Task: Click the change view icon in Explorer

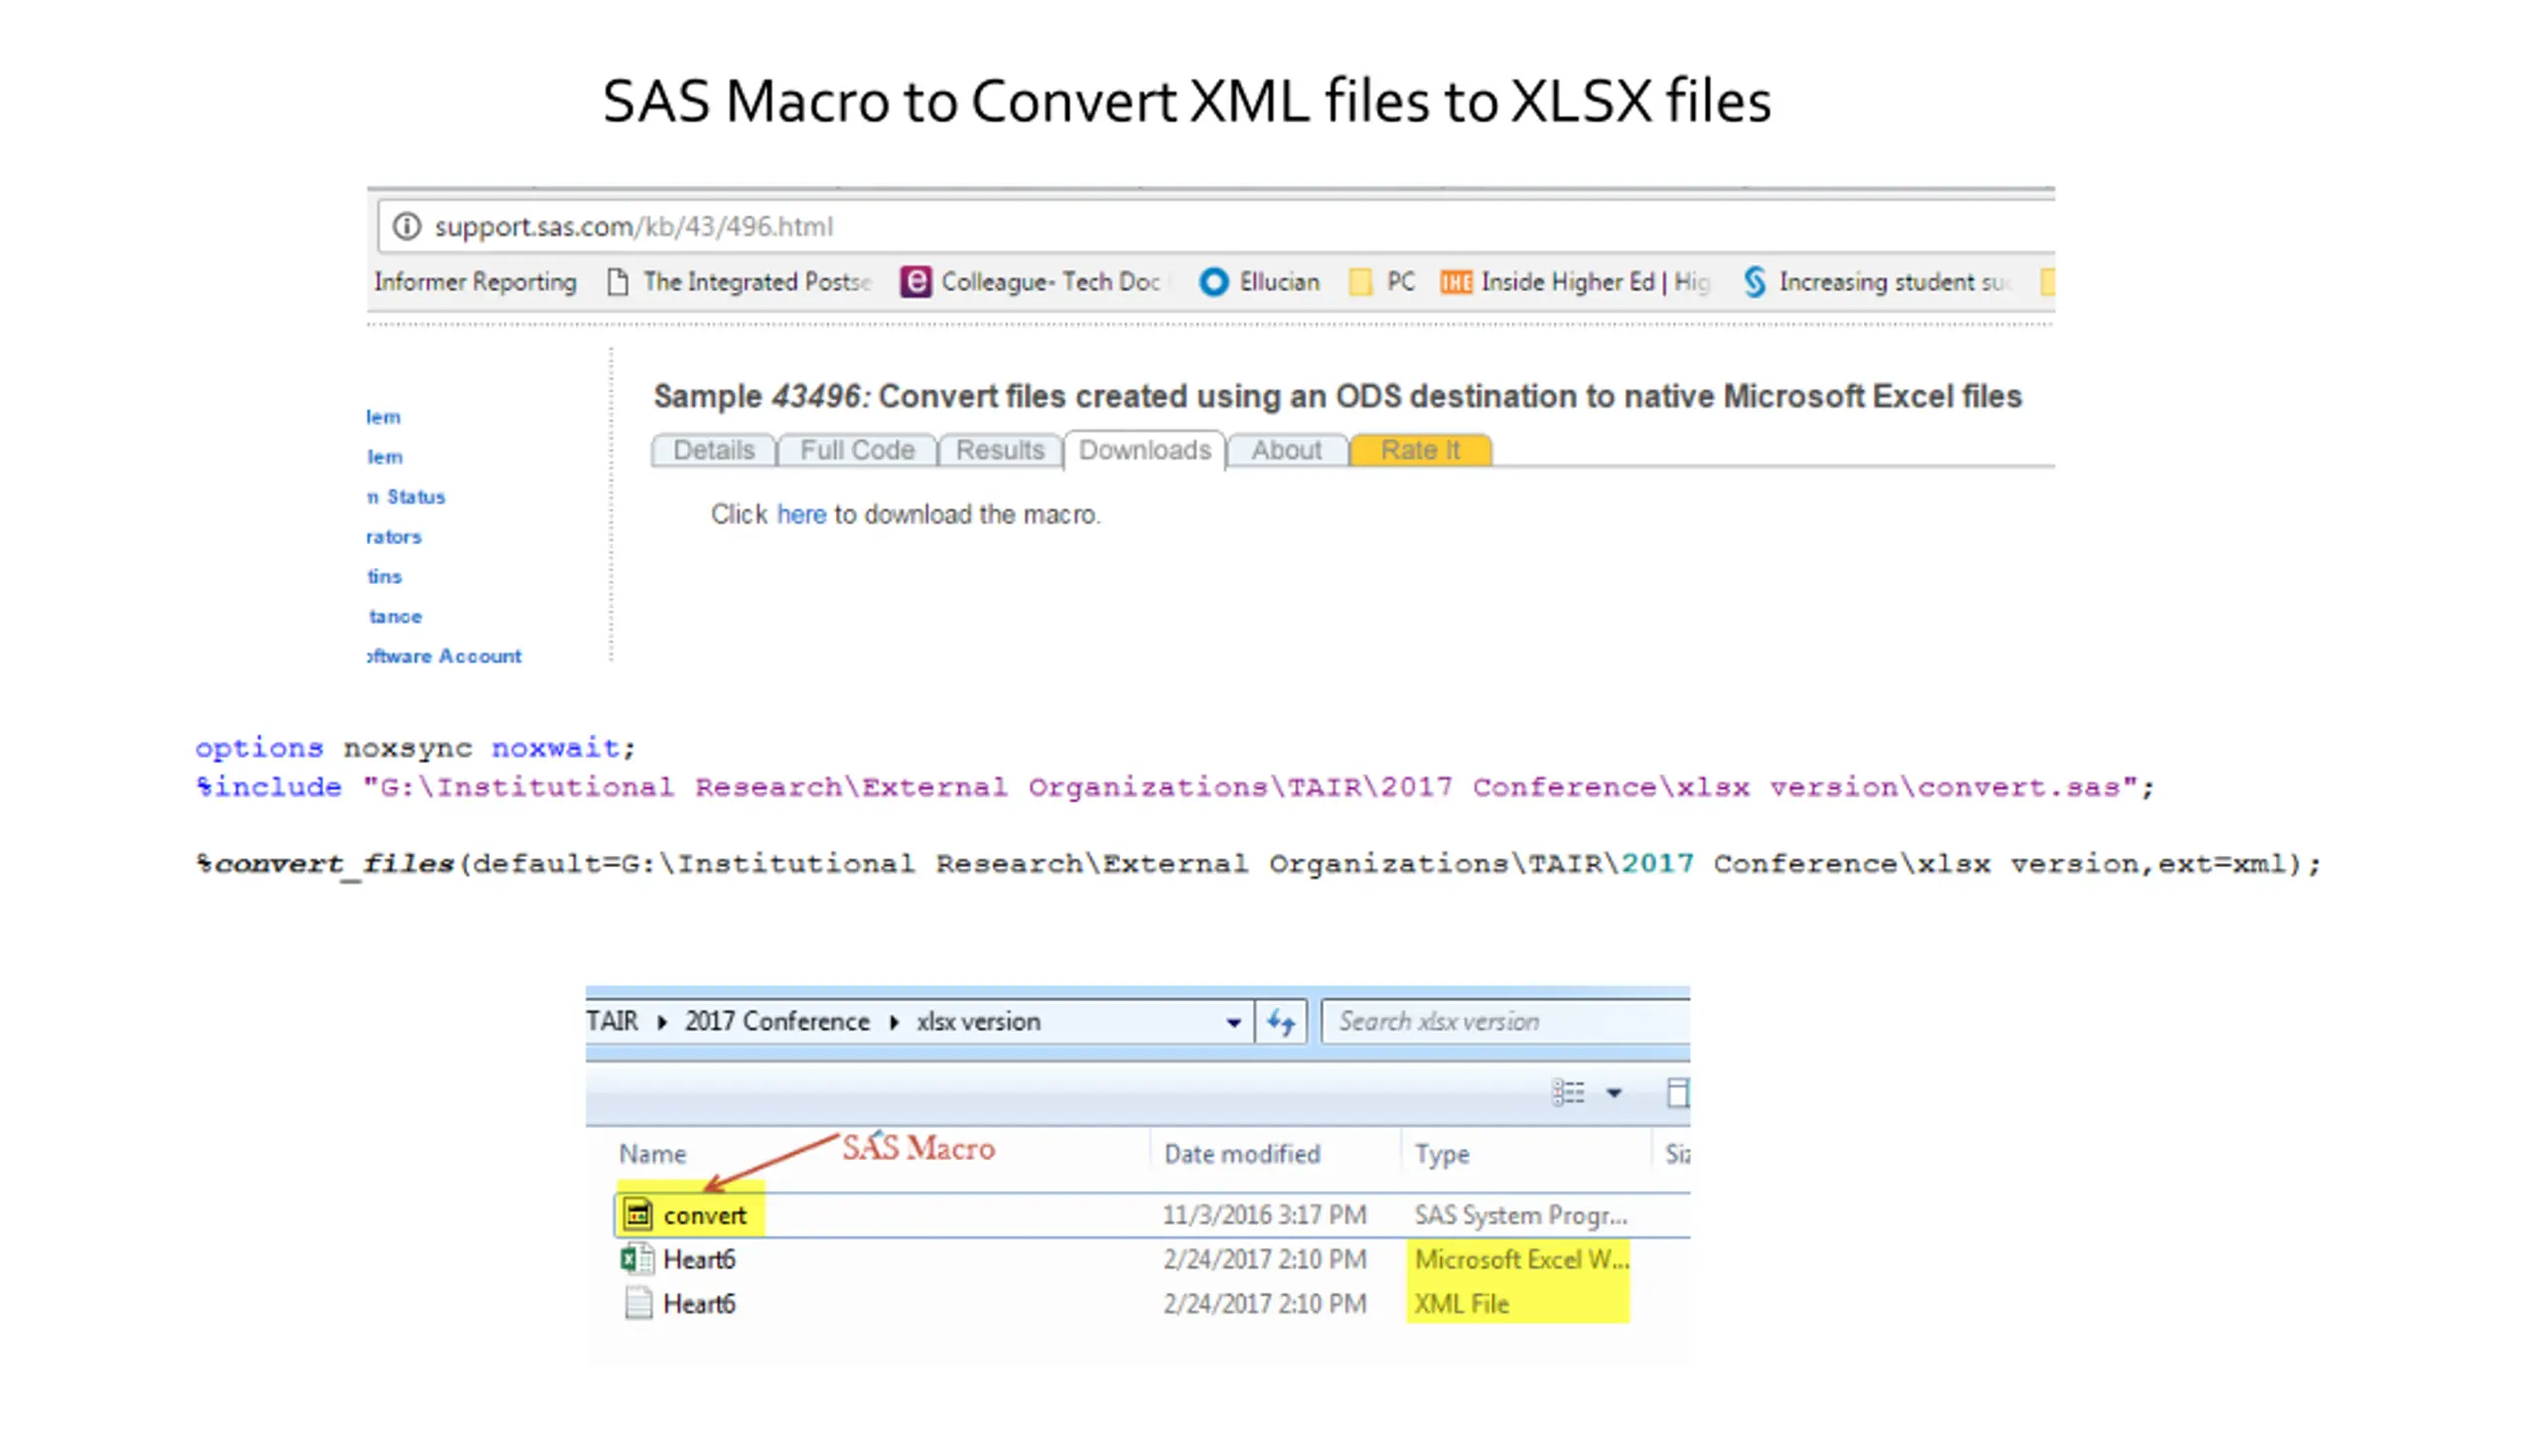Action: coord(1568,1093)
